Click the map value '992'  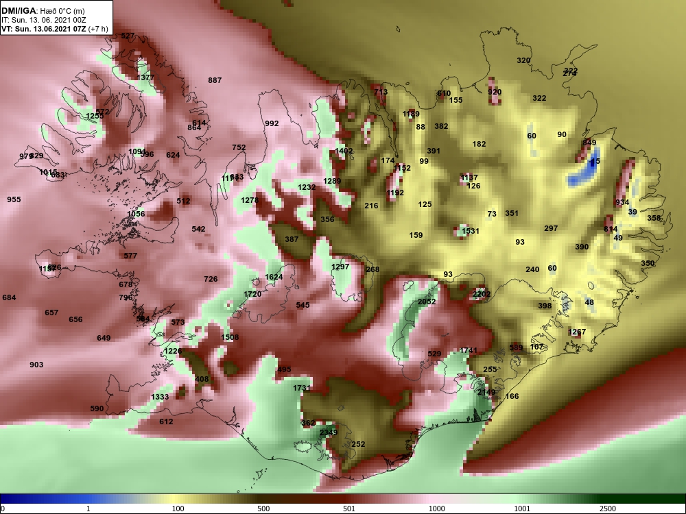(272, 123)
